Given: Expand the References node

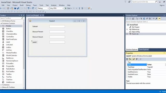Looking at the screenshot, I should [127, 29].
